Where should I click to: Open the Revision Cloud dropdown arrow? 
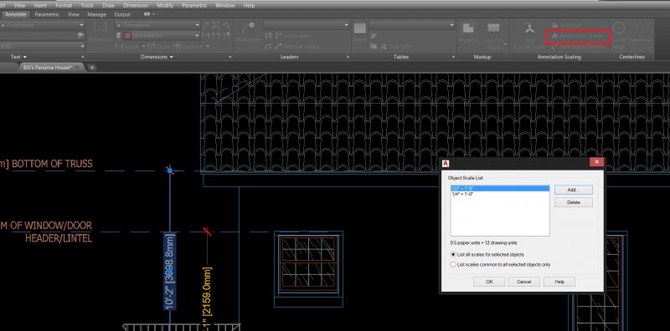point(505,44)
